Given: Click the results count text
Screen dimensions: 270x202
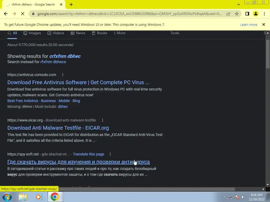Looking at the screenshot, I should coord(40,45).
